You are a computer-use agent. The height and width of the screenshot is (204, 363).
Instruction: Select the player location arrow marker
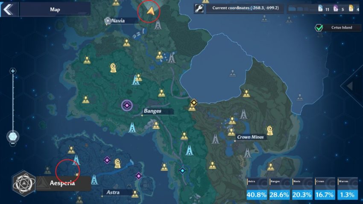click(x=150, y=10)
